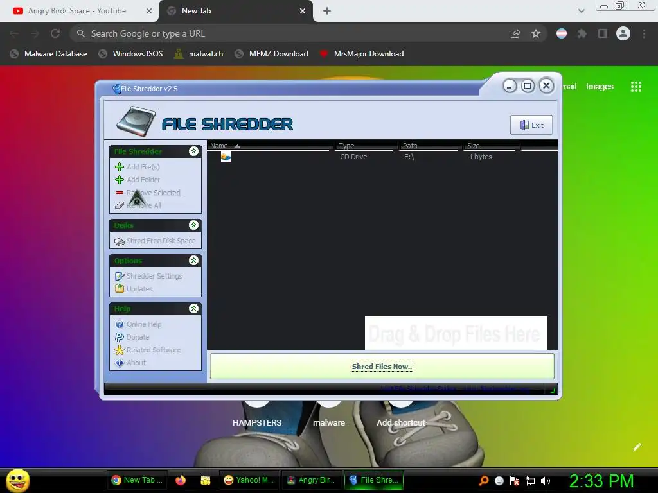The height and width of the screenshot is (493, 658).
Task: Click the Donate PayPal icon
Action: coord(119,337)
